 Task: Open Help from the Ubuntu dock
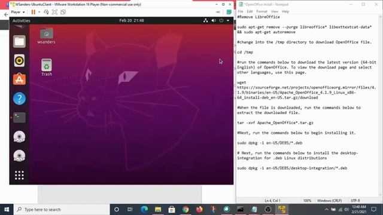point(19,99)
